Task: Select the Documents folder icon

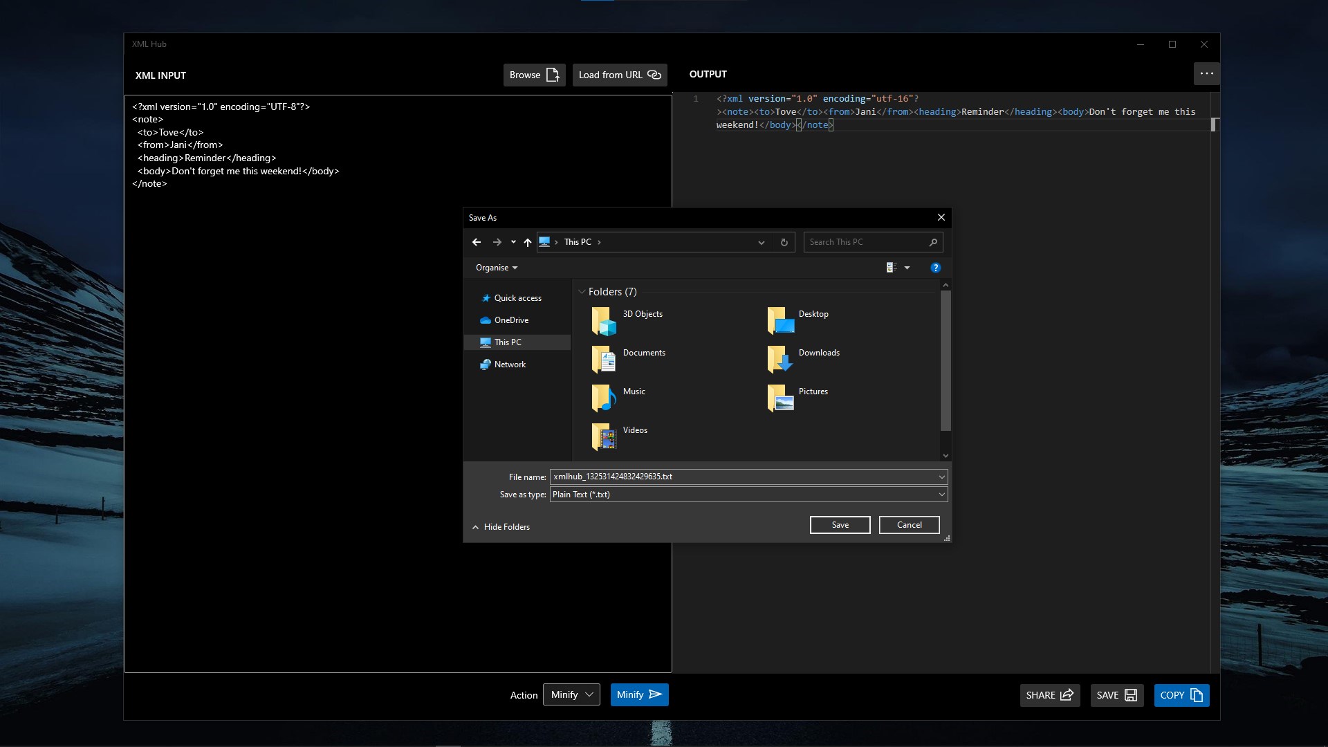Action: (x=603, y=359)
